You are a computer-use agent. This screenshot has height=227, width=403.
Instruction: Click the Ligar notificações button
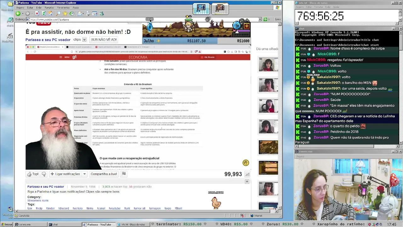coord(65,174)
